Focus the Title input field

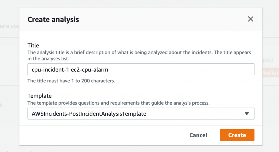(177, 69)
